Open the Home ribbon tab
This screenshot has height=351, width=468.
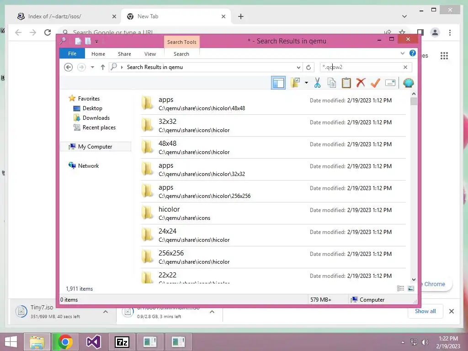(x=98, y=54)
